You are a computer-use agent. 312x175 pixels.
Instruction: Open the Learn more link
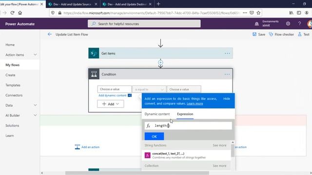[x=195, y=104]
